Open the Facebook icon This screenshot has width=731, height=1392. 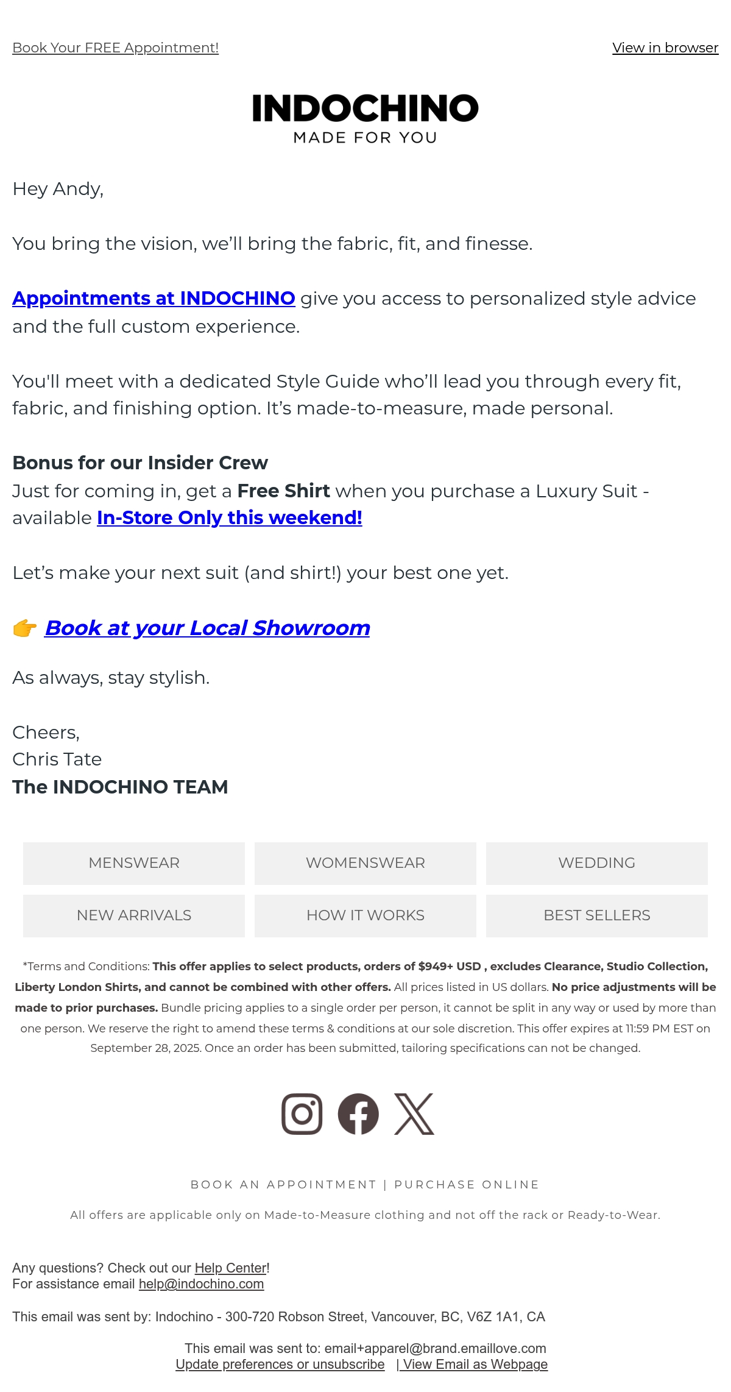coord(358,1114)
